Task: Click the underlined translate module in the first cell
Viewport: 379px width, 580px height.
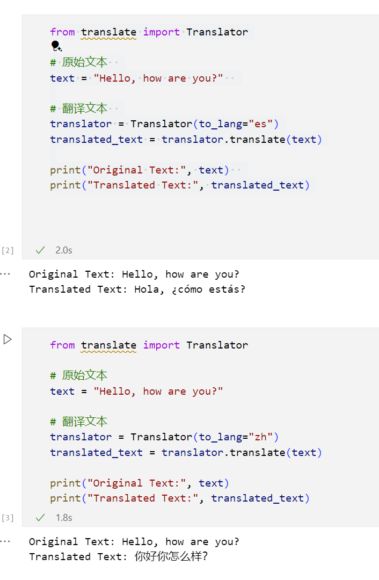Action: pos(108,32)
